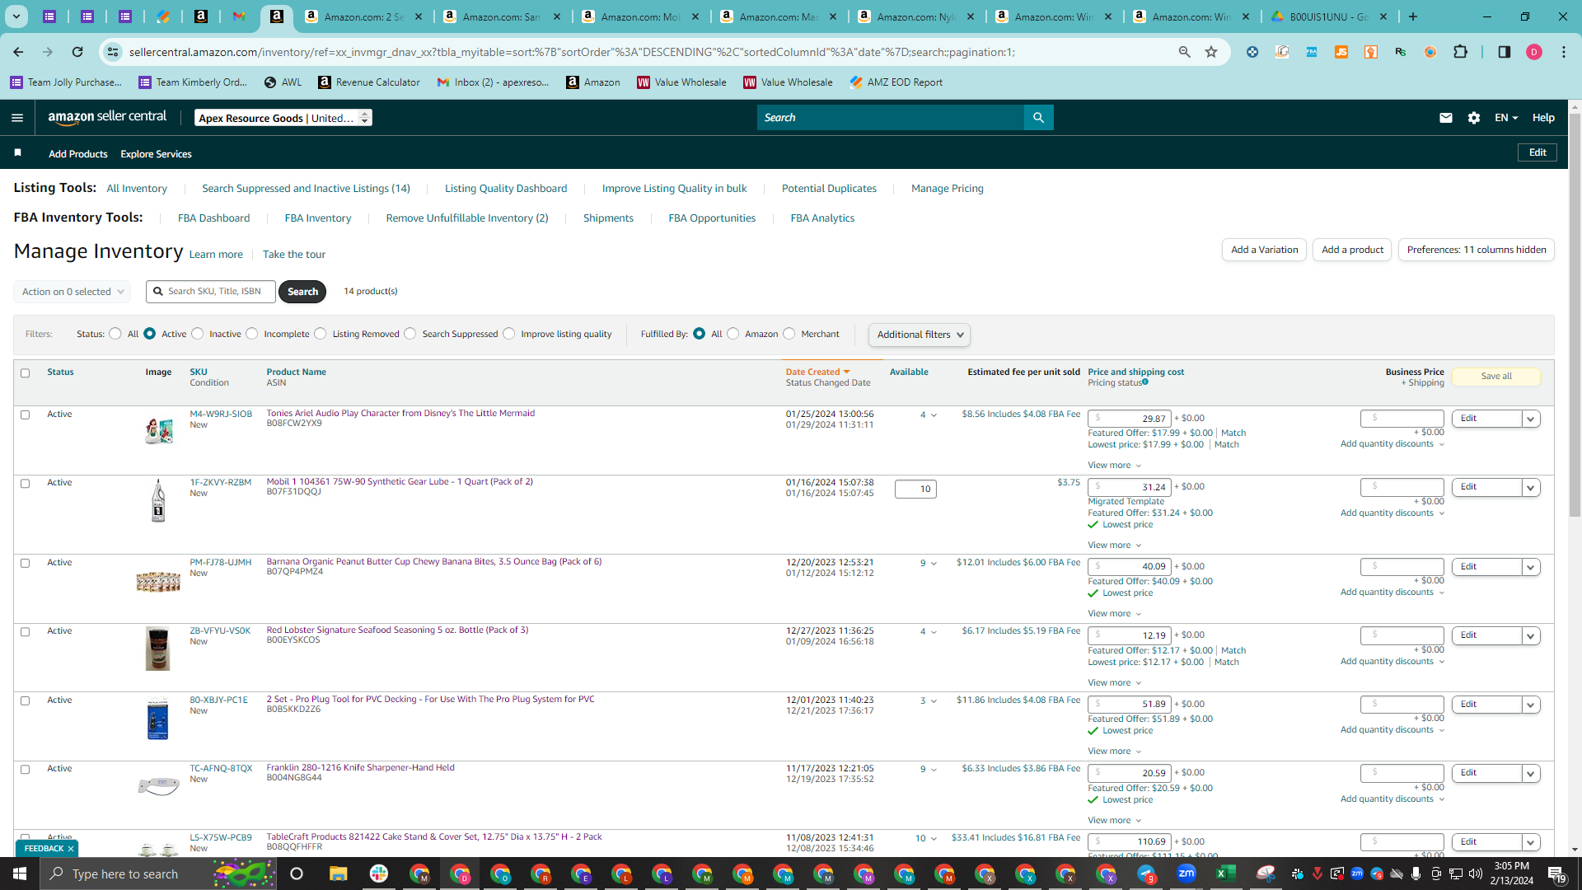The width and height of the screenshot is (1582, 890).
Task: Bookmark this page with the star icon
Action: point(1211,52)
